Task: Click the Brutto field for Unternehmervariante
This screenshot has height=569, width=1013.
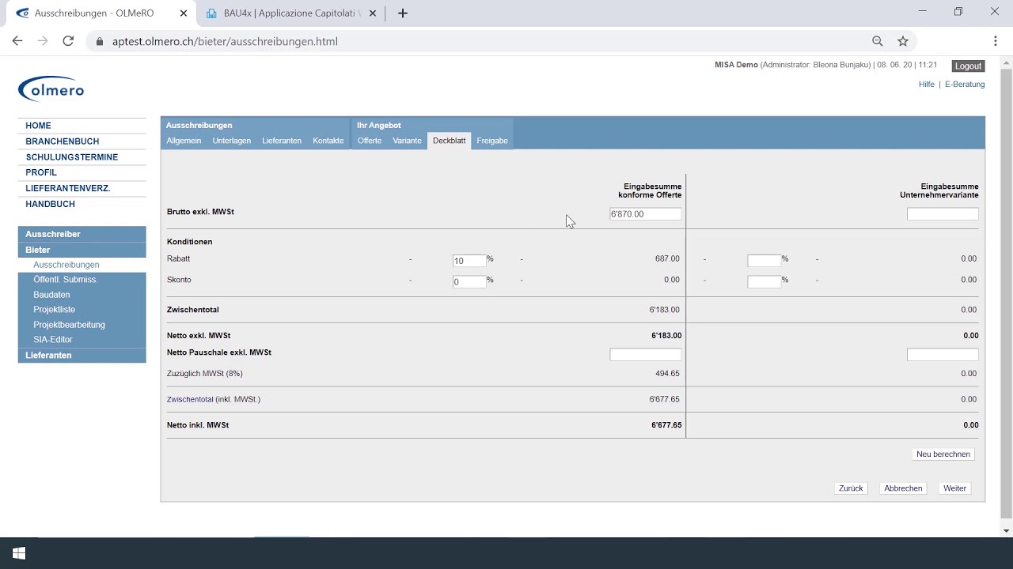Action: pos(943,214)
